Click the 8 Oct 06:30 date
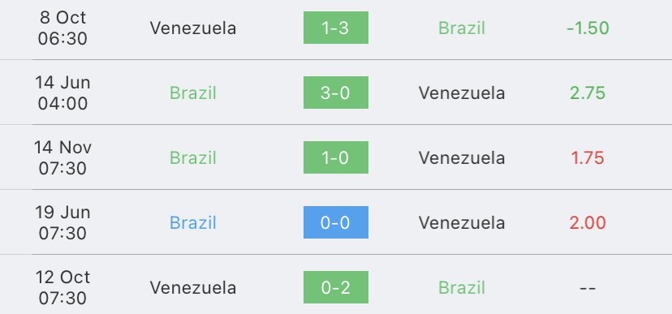 [62, 28]
